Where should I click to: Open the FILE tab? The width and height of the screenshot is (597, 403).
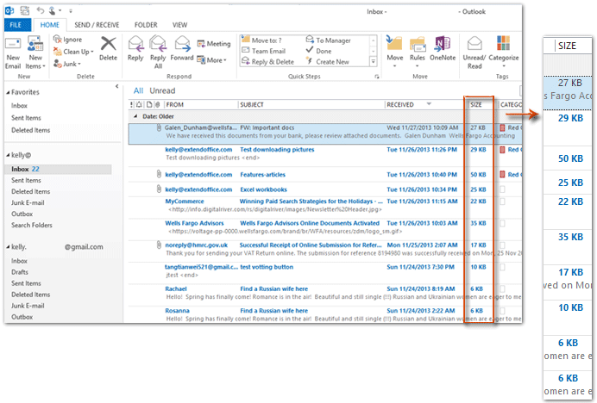(x=17, y=25)
